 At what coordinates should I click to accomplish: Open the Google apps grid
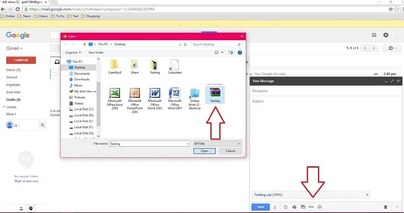point(374,35)
